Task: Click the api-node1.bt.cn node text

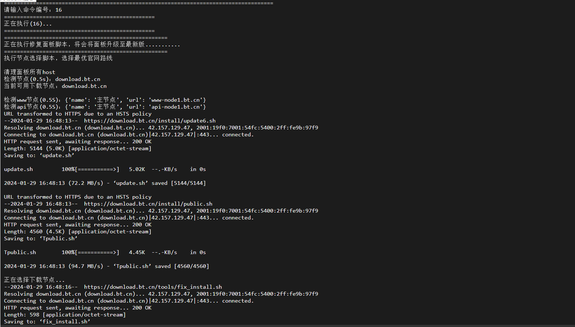Action: coord(176,107)
